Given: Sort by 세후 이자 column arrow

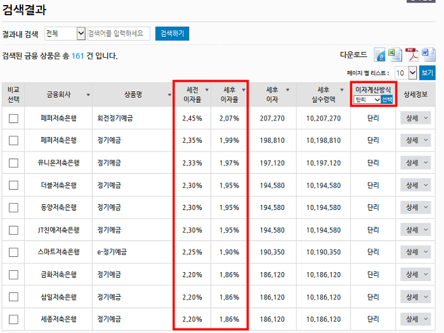Looking at the screenshot, I should coord(287,90).
